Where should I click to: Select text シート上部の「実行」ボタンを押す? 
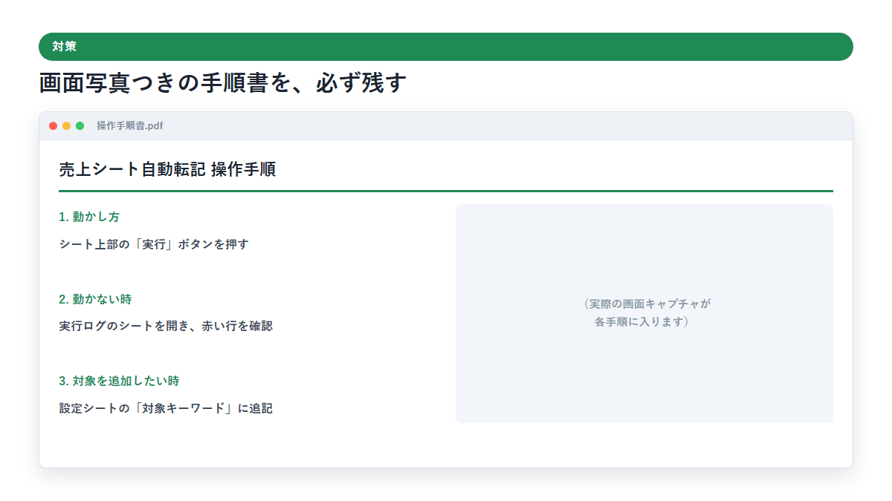pos(154,244)
